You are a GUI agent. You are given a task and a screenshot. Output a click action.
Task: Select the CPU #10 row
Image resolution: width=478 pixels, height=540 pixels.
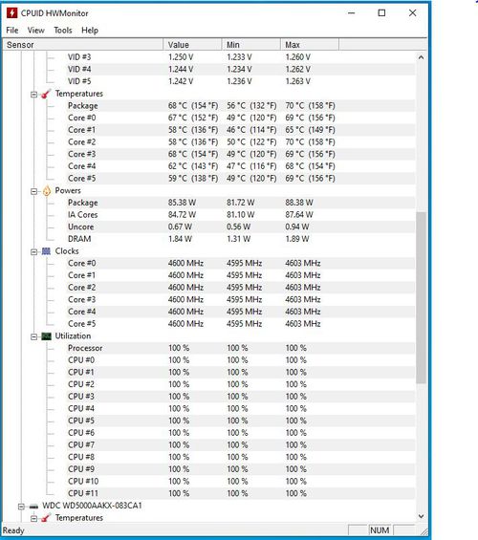(241, 481)
